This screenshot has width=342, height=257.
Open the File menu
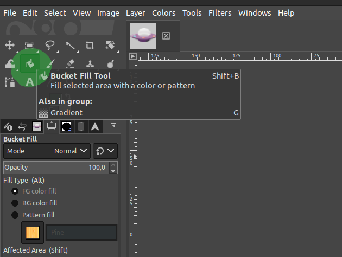[x=10, y=13]
